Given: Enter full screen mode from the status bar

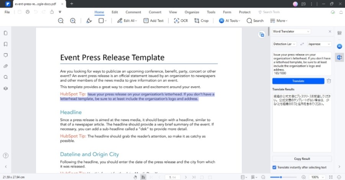Looking at the screenshot, I should click(x=331, y=177).
